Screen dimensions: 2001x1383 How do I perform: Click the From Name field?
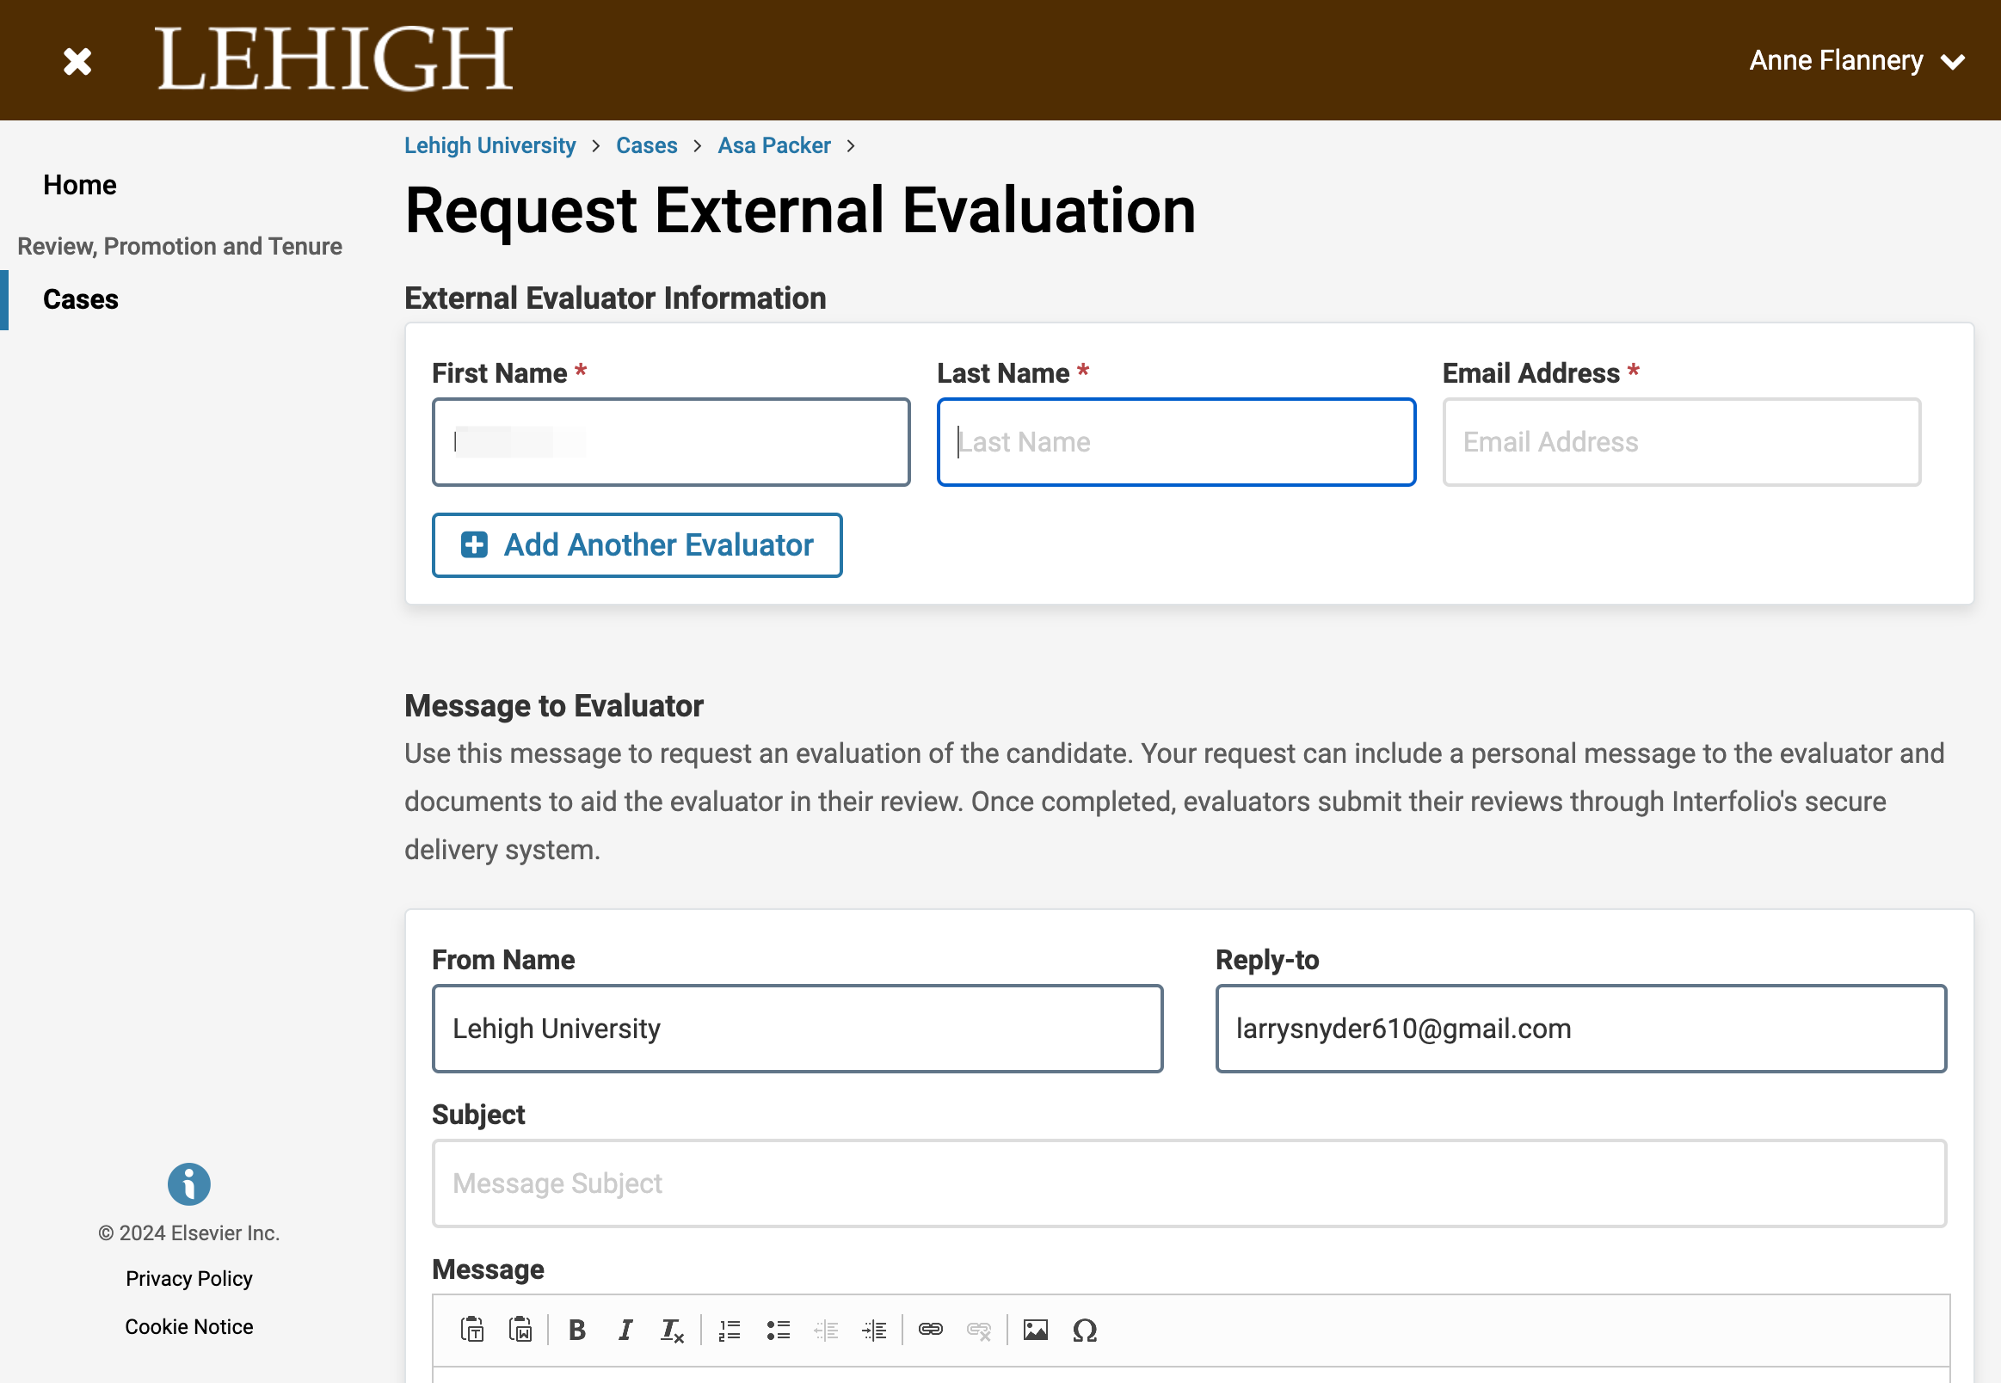click(797, 1029)
